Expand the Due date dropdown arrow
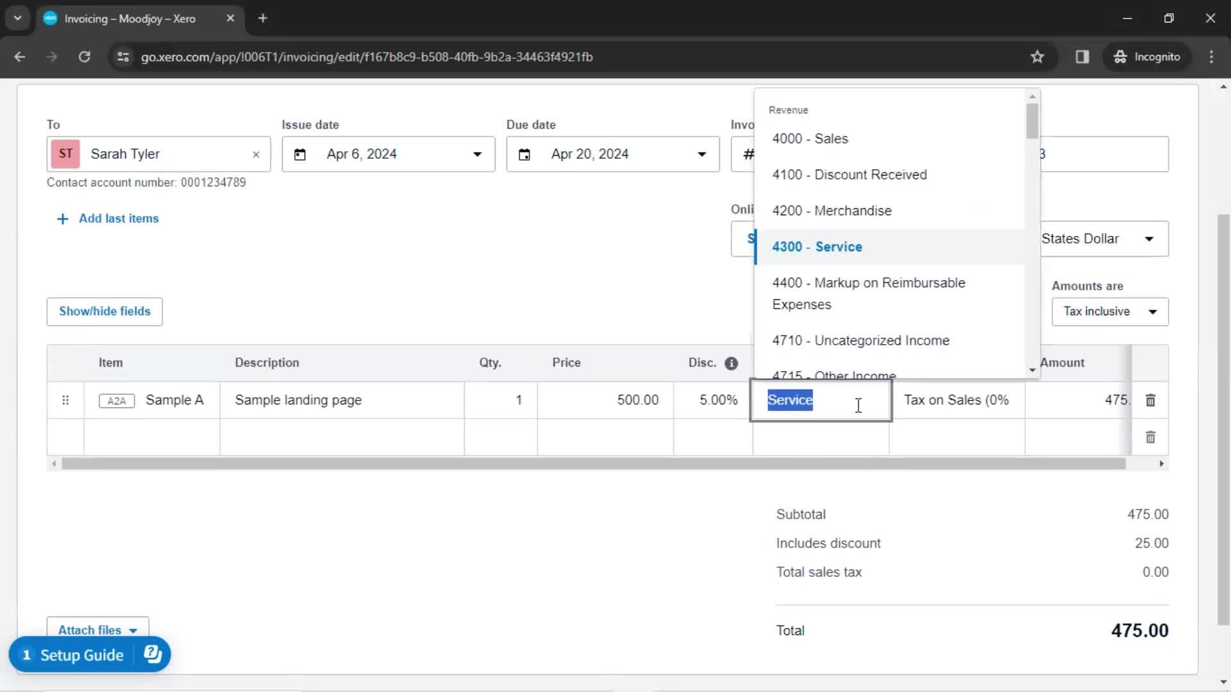 tap(702, 154)
